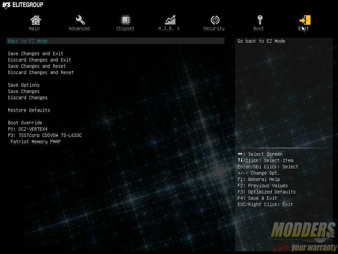Select Restore Defaults
Viewport: 338px width, 254px height.
click(29, 110)
